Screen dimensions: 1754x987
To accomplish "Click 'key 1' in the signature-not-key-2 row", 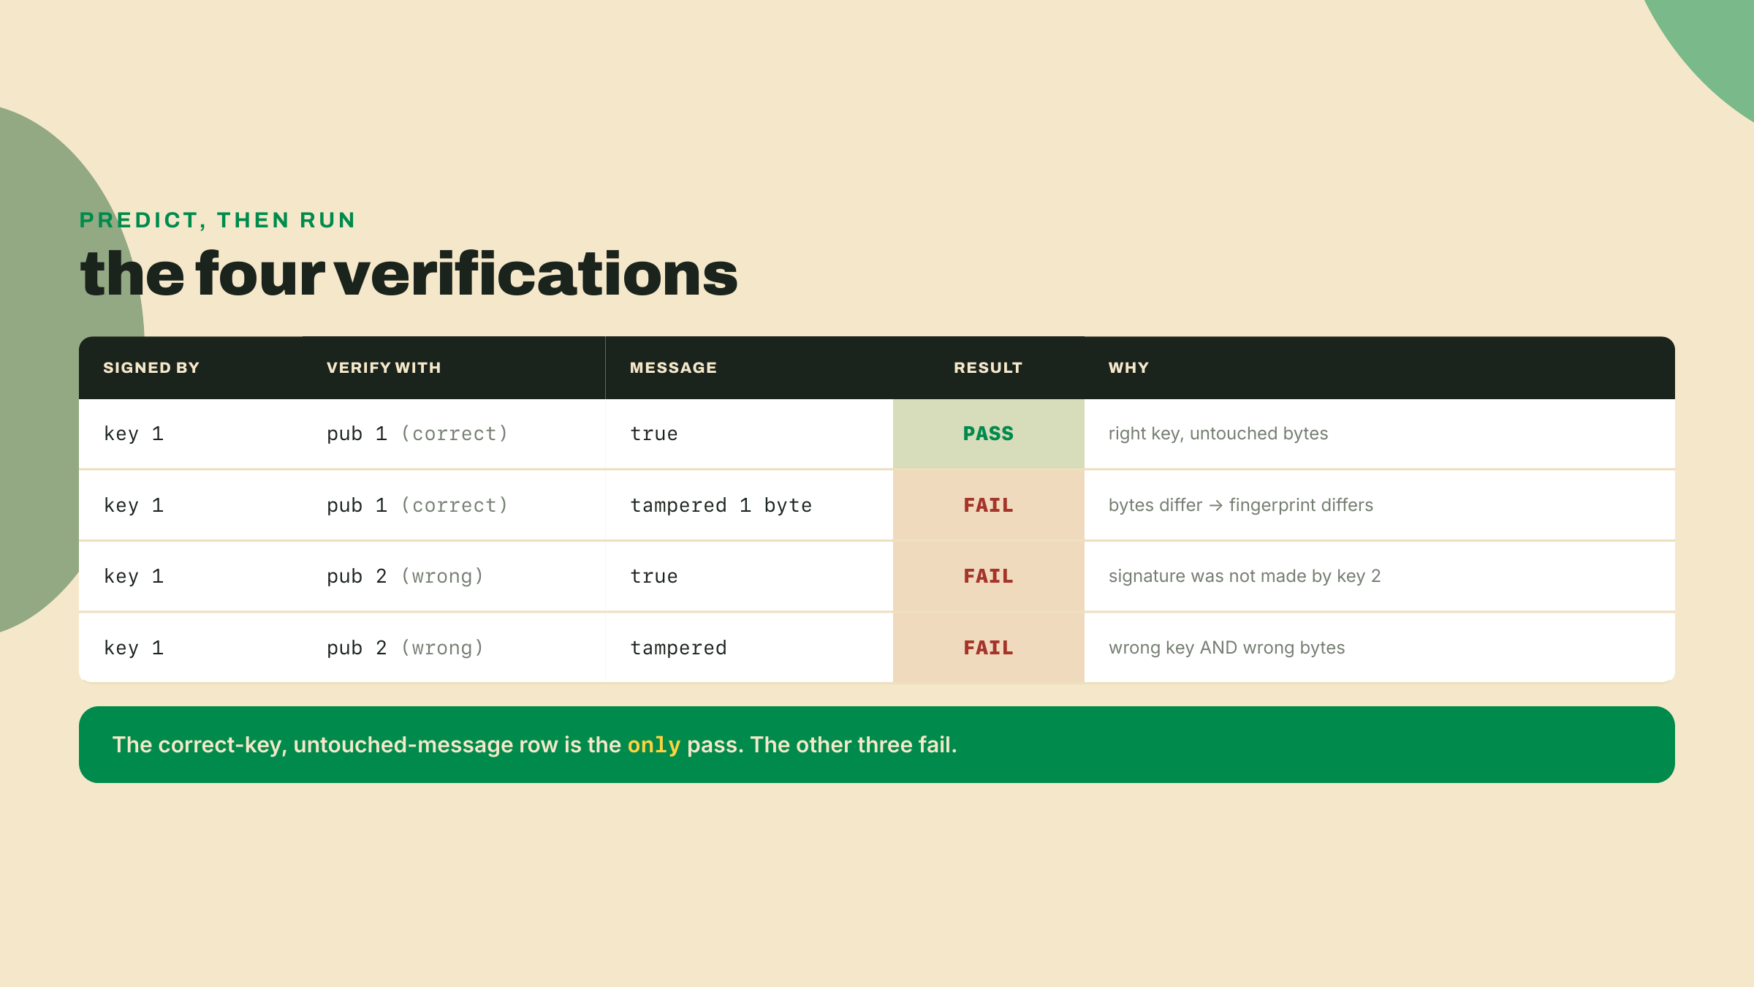I will pos(134,576).
